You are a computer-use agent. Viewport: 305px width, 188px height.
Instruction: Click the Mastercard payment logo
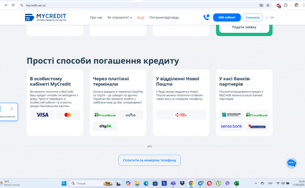tap(68, 115)
